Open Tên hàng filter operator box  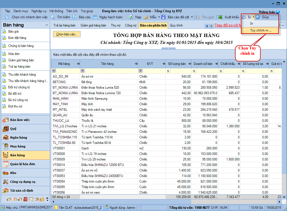[83, 71]
